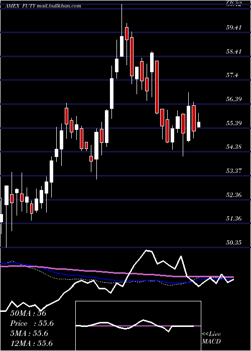Click the 54.38 price axis label
The image size is (251, 351).
[234, 147]
